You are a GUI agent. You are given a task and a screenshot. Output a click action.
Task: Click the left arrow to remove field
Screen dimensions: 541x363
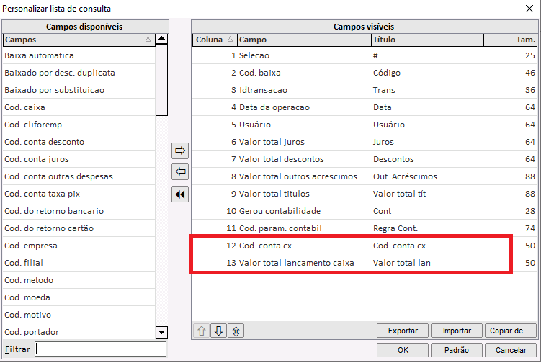[180, 172]
